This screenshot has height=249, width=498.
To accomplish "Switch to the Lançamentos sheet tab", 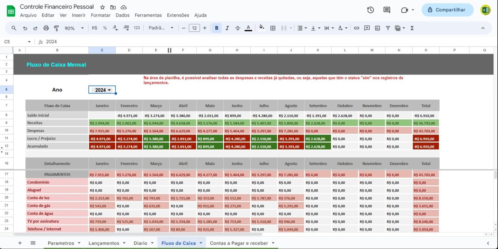I will (x=104, y=243).
